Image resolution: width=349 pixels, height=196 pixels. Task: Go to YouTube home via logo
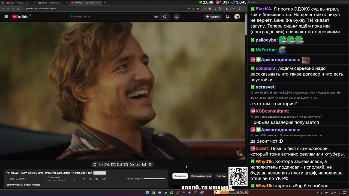point(20,17)
